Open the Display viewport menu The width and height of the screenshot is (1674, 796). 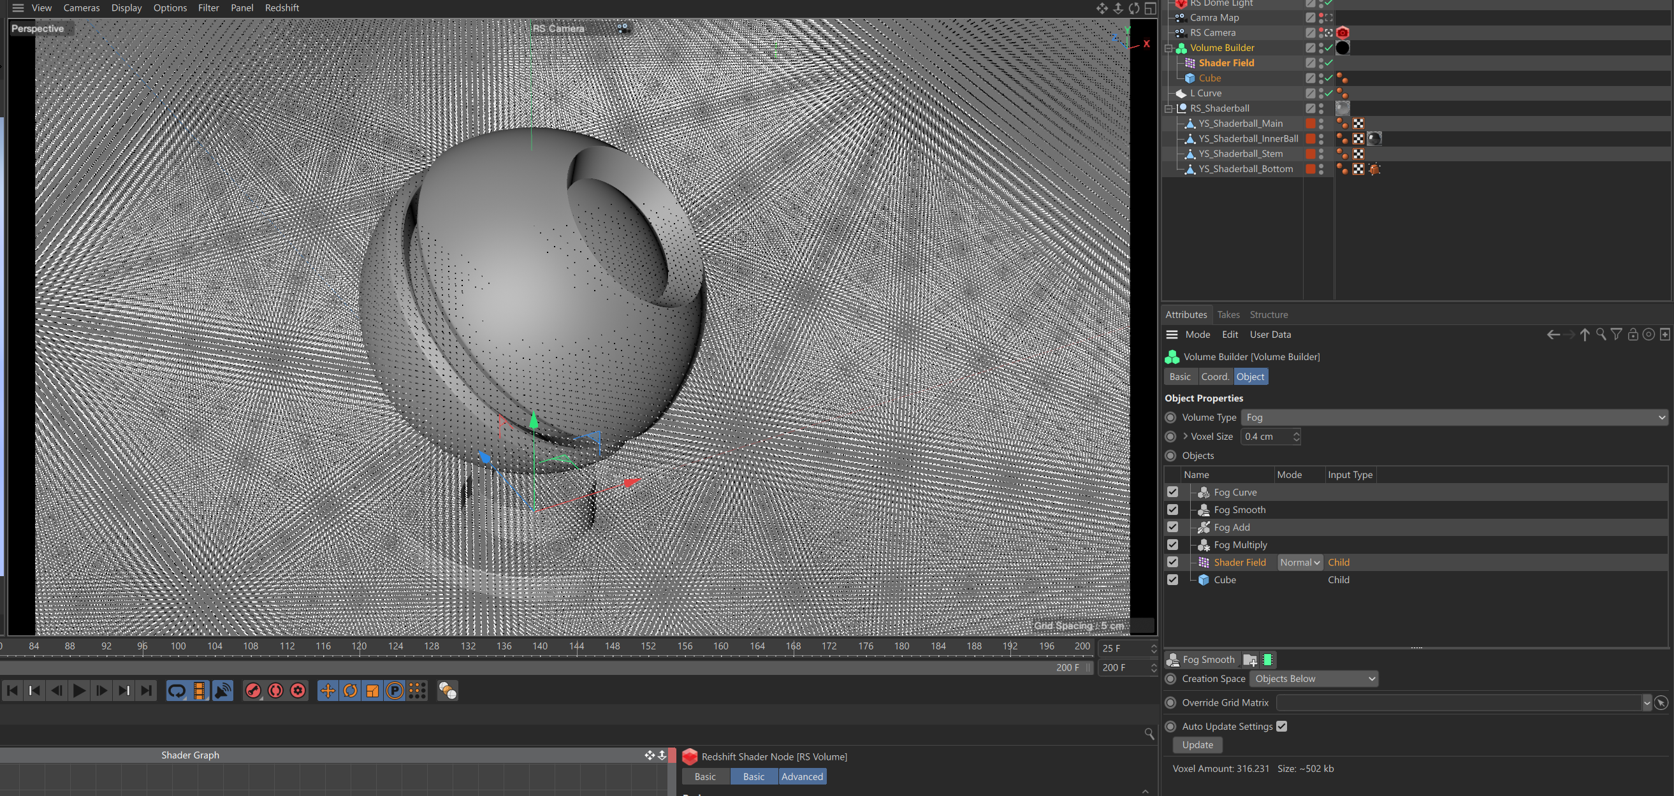pyautogui.click(x=126, y=8)
